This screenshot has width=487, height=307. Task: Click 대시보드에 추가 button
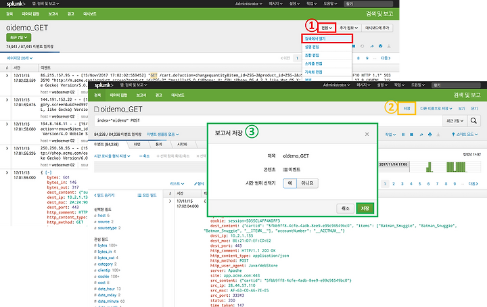377,28
